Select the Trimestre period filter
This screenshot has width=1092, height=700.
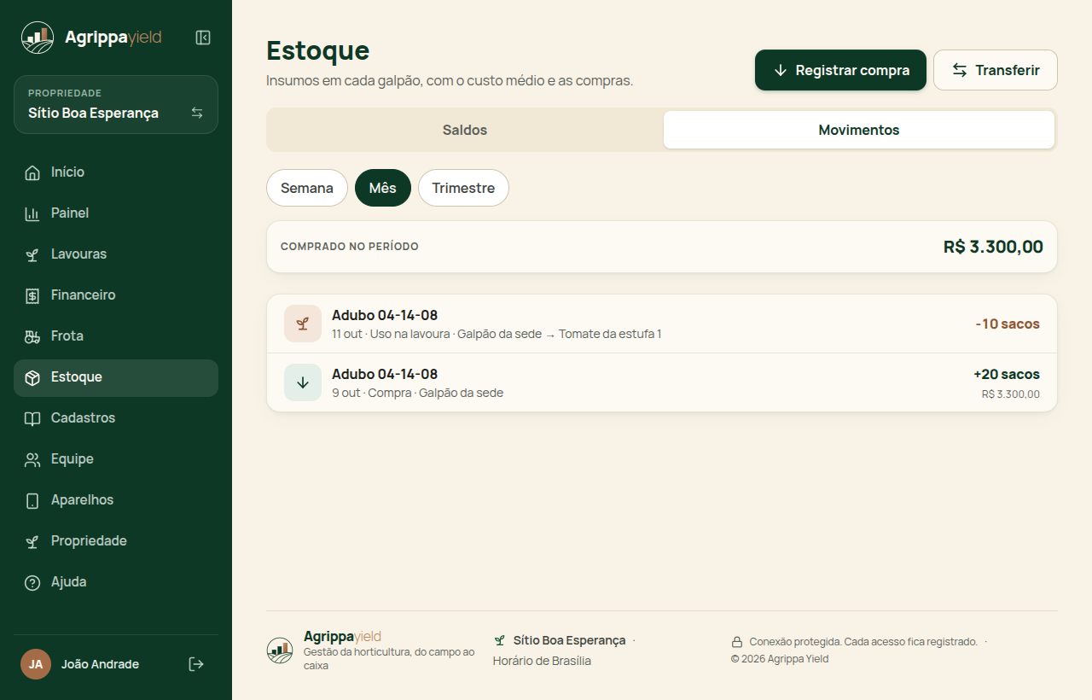(463, 188)
